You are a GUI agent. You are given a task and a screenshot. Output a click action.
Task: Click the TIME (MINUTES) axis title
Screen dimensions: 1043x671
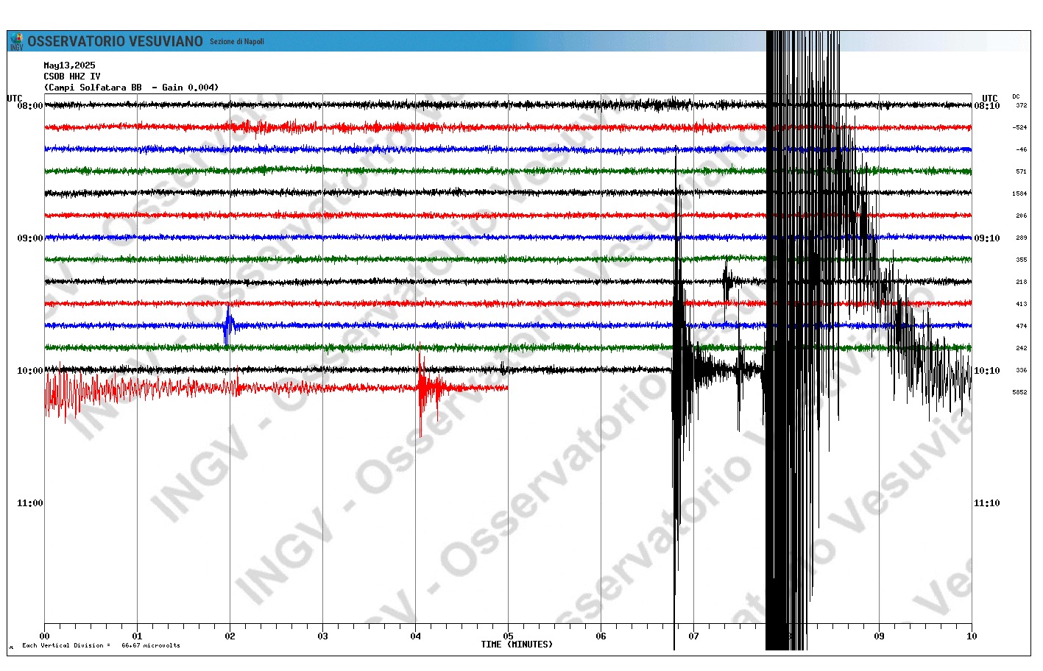(517, 645)
